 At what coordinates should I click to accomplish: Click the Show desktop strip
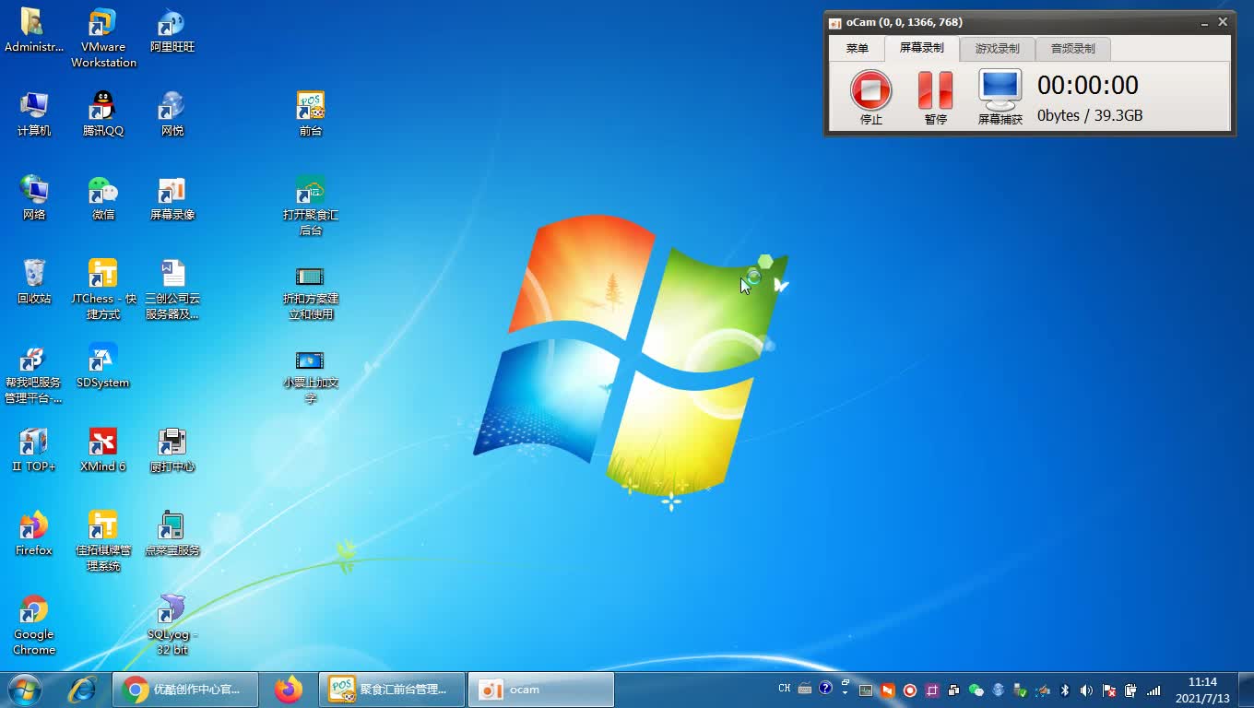coord(1247,690)
